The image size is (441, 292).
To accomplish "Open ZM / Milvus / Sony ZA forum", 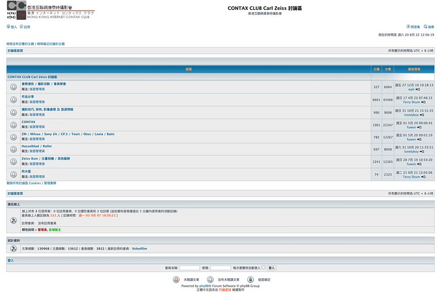I will tap(68, 134).
